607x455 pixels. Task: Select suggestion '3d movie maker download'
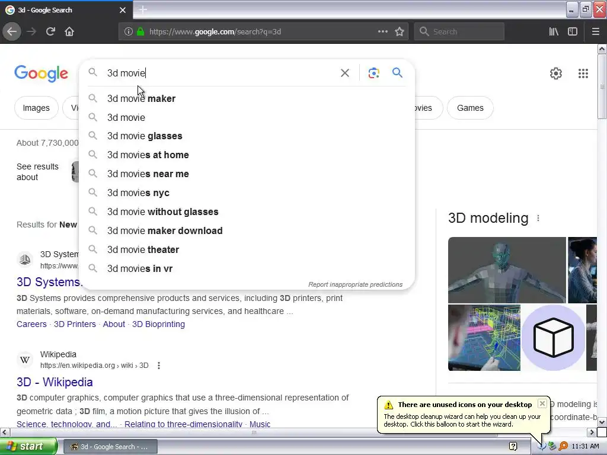click(x=247, y=230)
